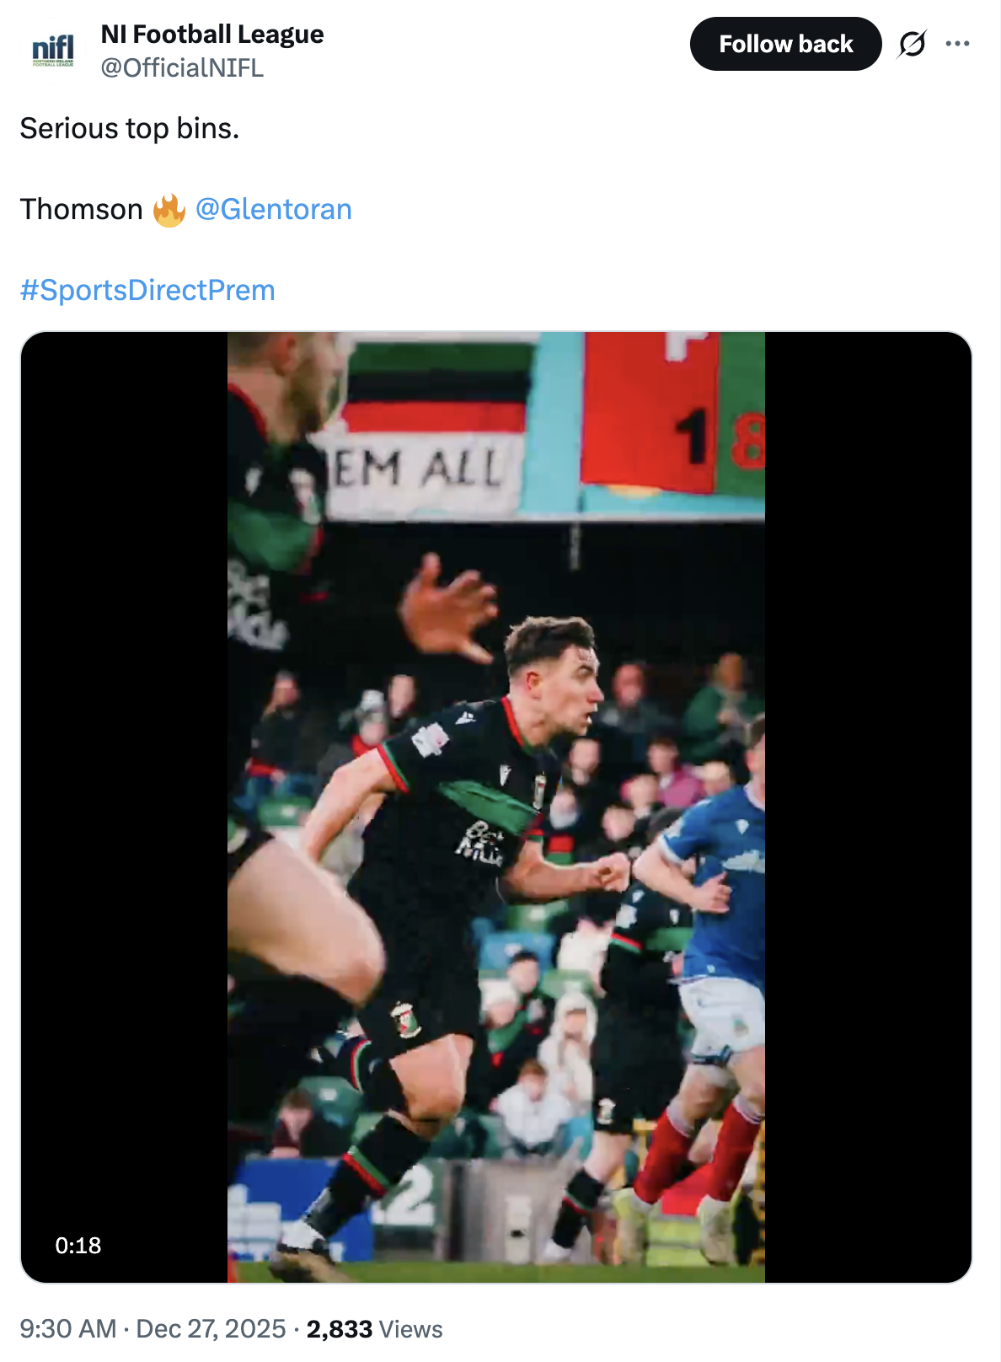The height and width of the screenshot is (1362, 1001).
Task: Click the 9:30 AM post timestamp
Action: pos(68,1329)
